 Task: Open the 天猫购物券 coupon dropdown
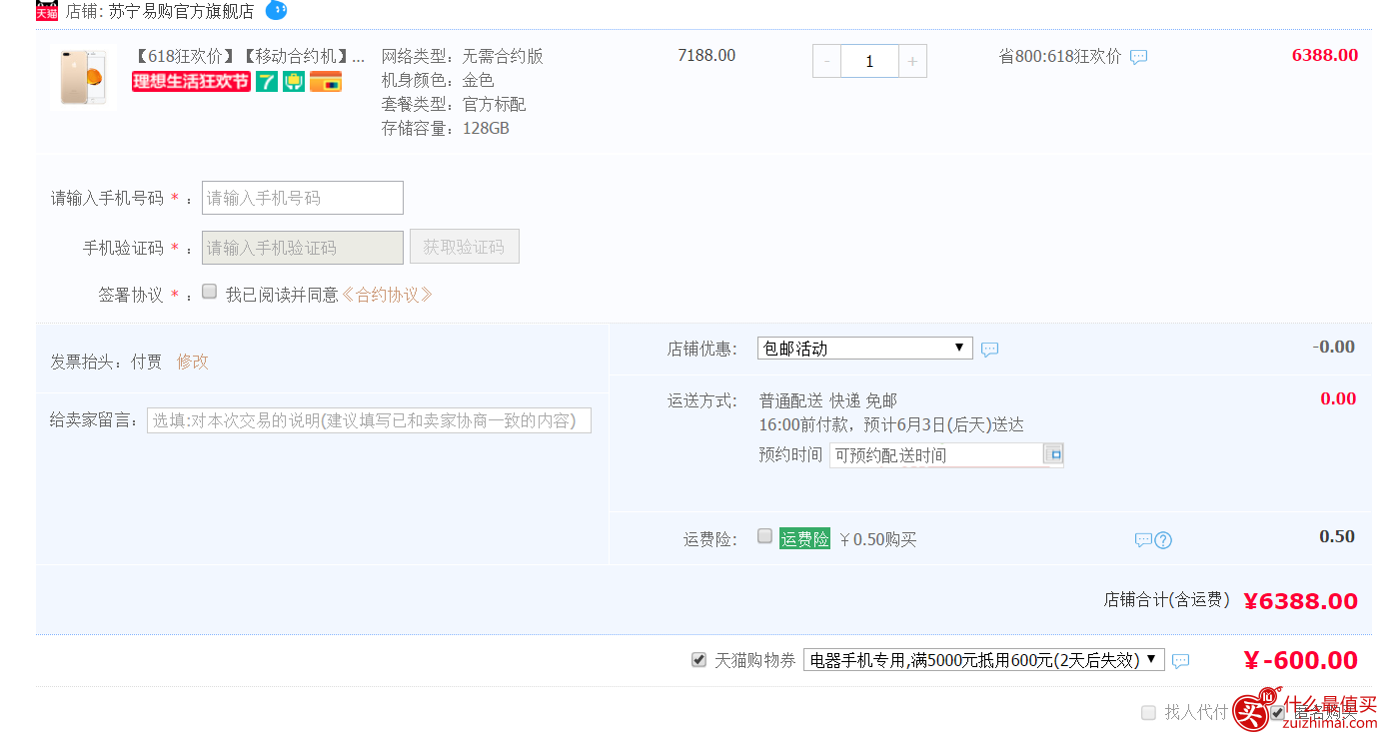point(984,660)
